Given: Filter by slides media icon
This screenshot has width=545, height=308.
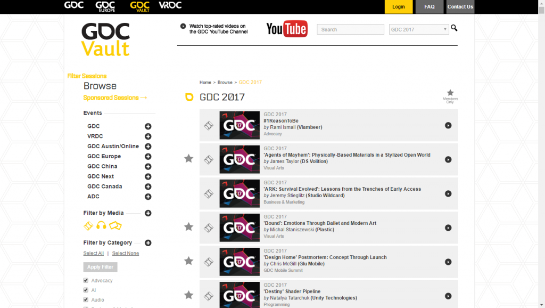Looking at the screenshot, I should [115, 225].
